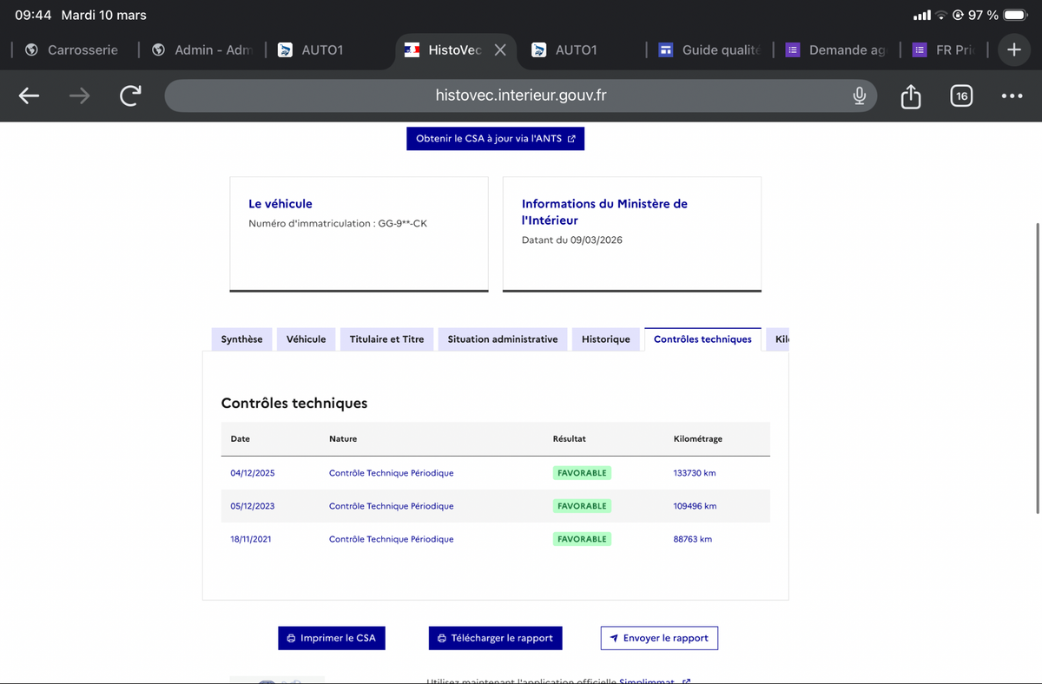Image resolution: width=1042 pixels, height=684 pixels.
Task: Click the Kilométrage column header
Action: click(697, 439)
